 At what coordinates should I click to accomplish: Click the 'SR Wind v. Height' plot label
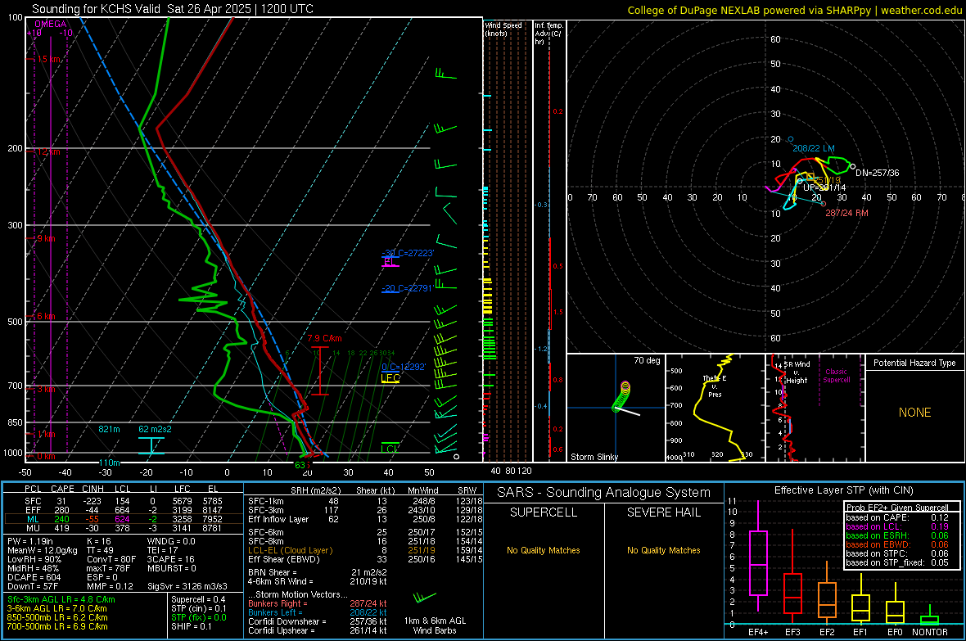[797, 372]
